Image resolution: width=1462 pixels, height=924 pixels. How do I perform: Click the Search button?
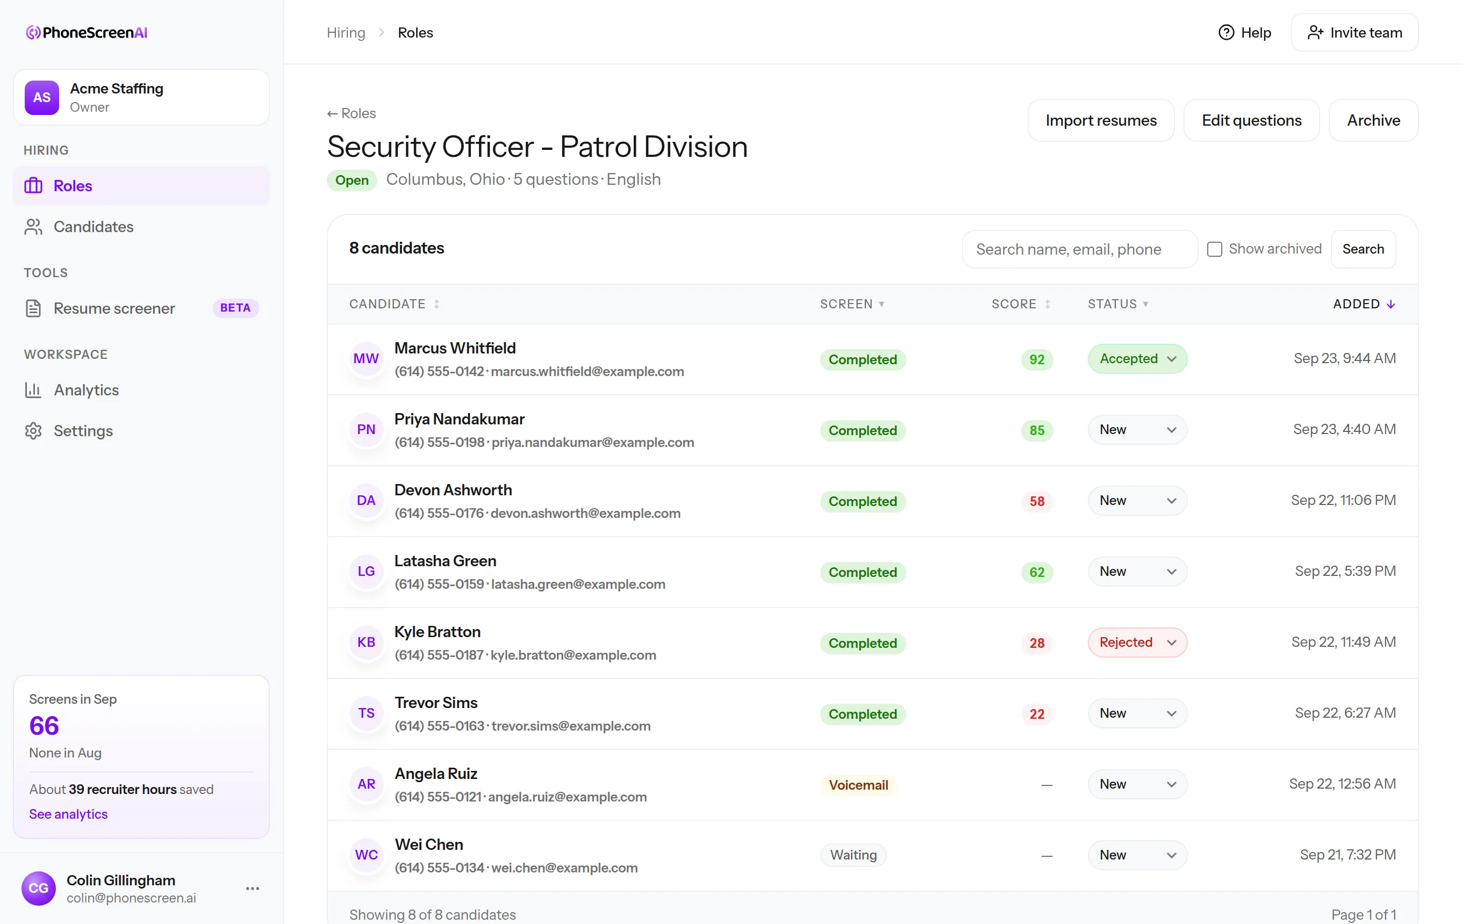pos(1363,249)
